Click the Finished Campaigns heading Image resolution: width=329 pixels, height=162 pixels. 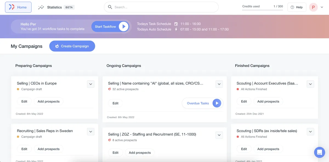point(252,66)
